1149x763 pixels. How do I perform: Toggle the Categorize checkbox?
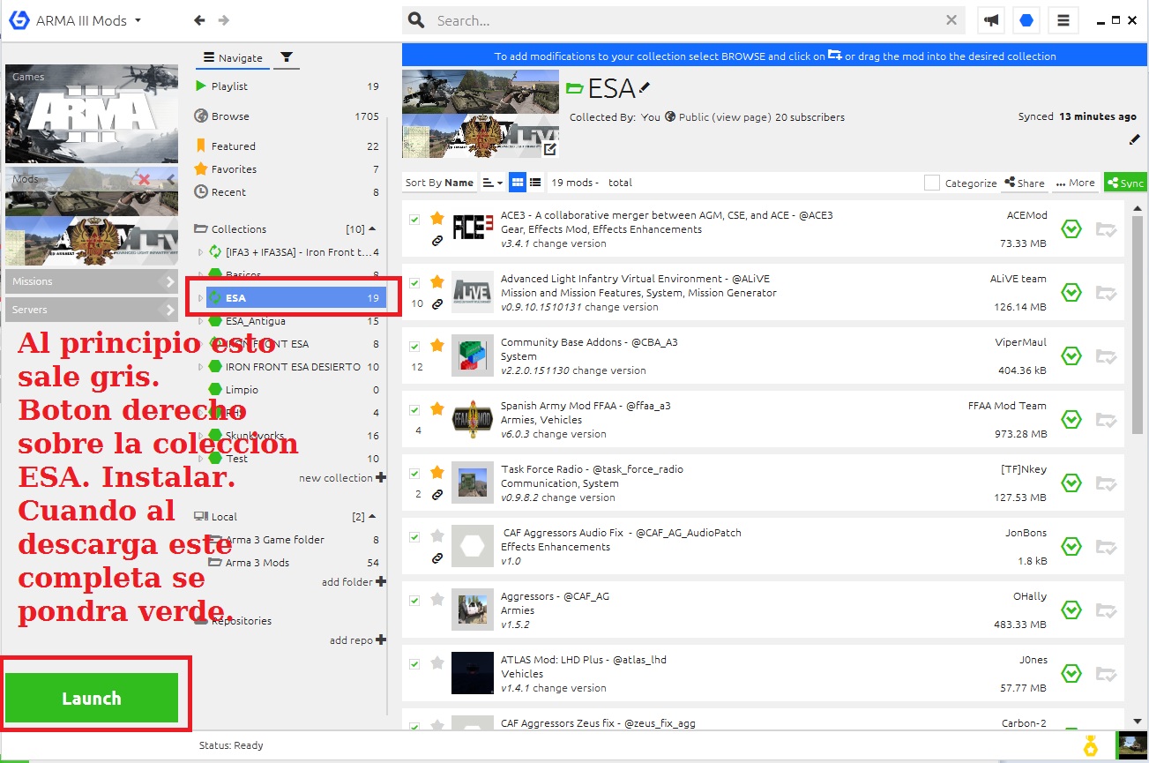point(931,183)
